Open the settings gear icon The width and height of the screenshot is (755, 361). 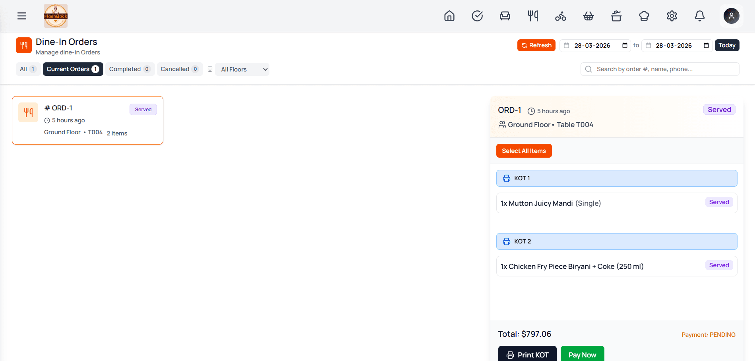pos(672,16)
